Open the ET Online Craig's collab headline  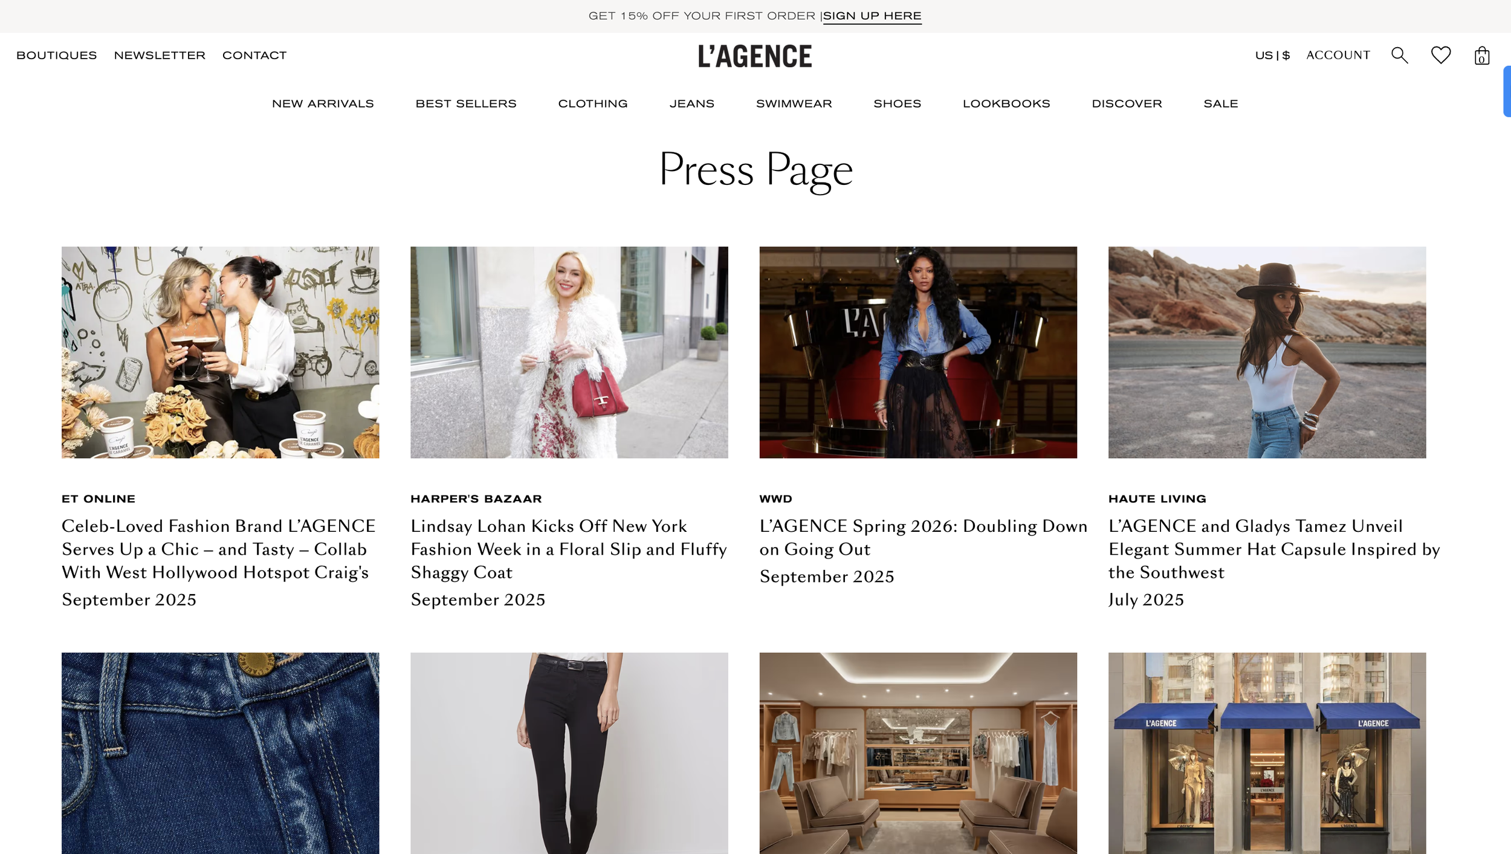(219, 549)
